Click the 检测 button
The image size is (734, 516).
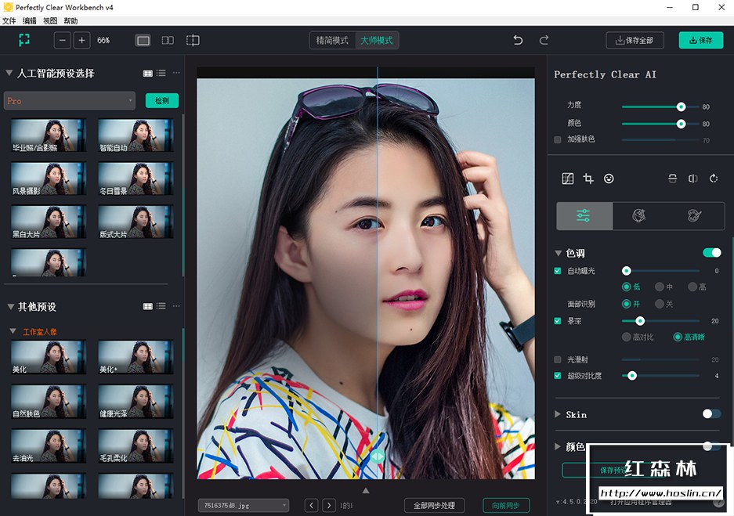162,100
